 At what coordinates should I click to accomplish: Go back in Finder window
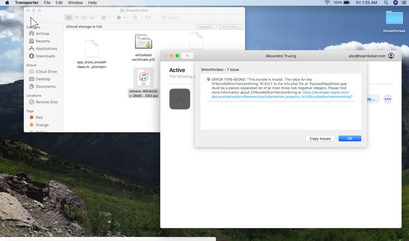click(x=30, y=18)
